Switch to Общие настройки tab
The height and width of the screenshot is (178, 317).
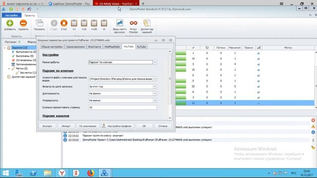[x=52, y=46]
